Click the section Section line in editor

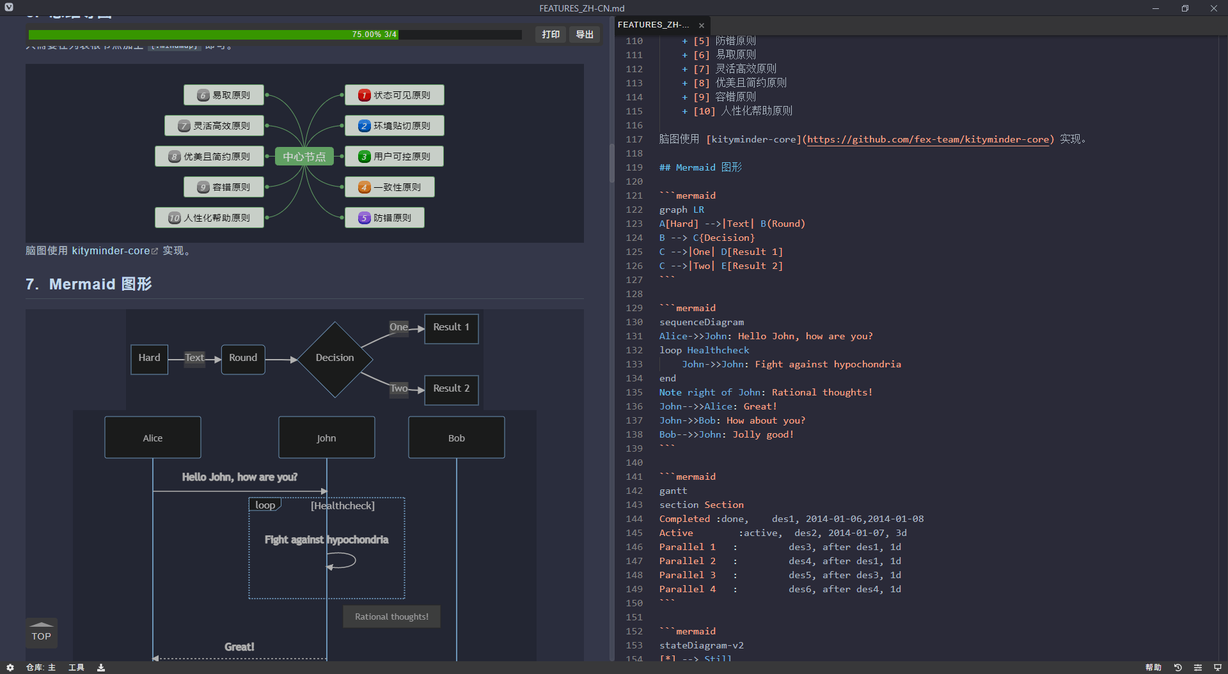702,505
